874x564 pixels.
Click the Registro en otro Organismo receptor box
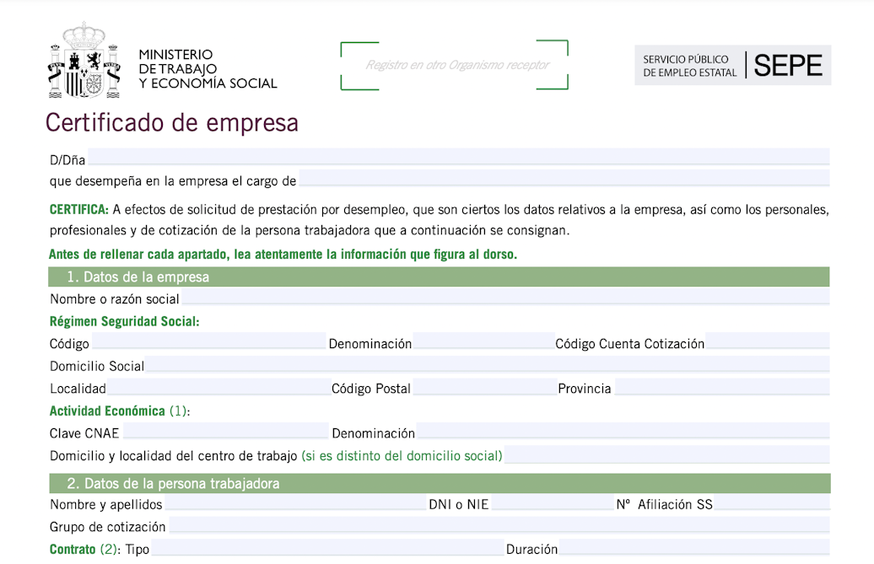[454, 65]
